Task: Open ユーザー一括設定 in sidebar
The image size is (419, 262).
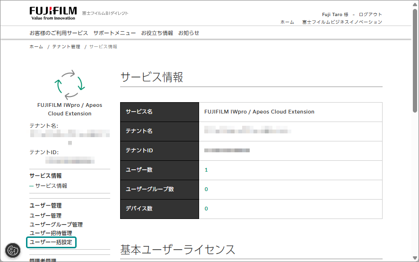Action: 51,242
